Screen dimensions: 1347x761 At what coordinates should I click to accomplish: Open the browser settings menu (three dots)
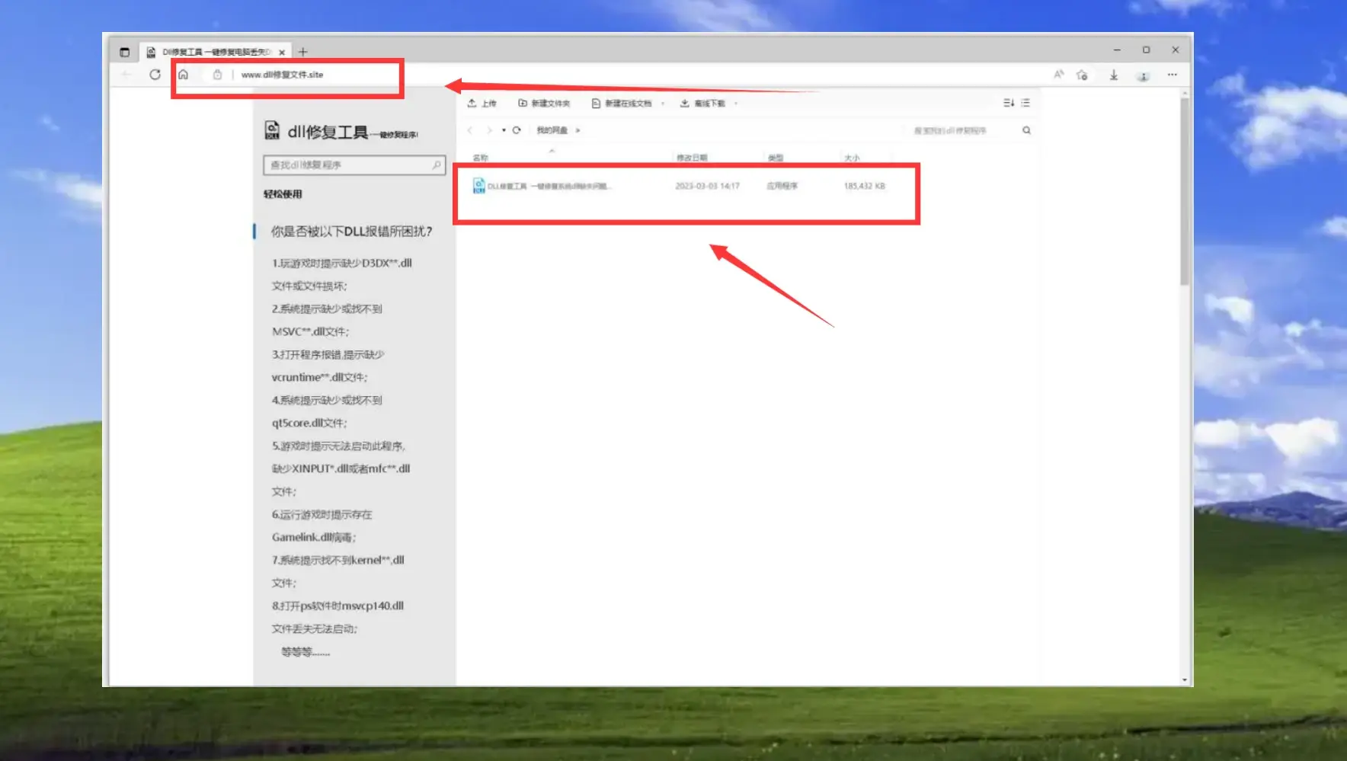pyautogui.click(x=1172, y=75)
